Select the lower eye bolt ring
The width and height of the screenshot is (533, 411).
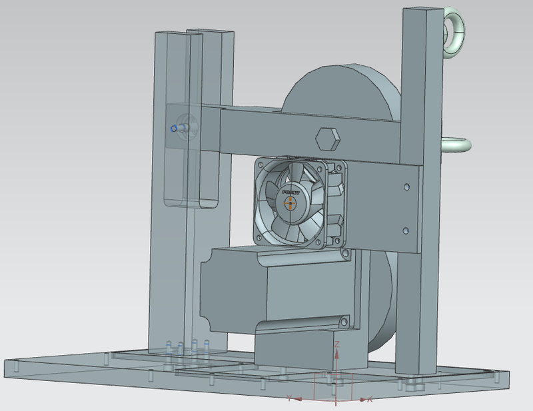(x=456, y=144)
